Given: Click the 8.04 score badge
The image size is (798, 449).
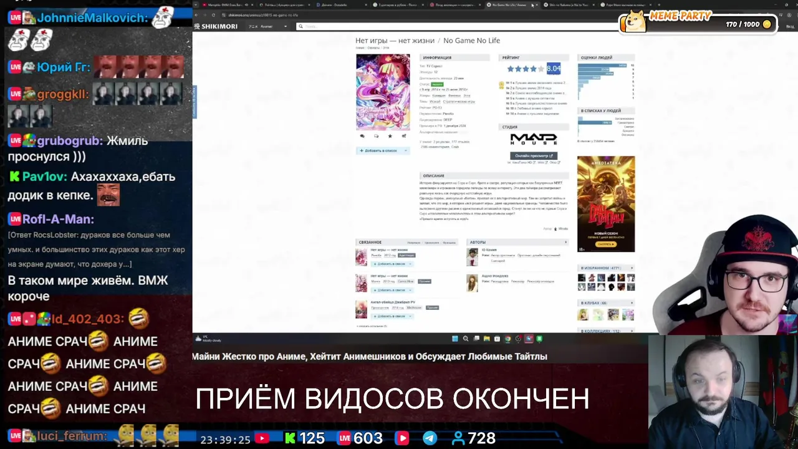Looking at the screenshot, I should click(553, 69).
